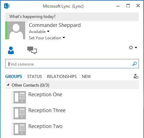Click Reception Three's desk phone icon

[19, 113]
